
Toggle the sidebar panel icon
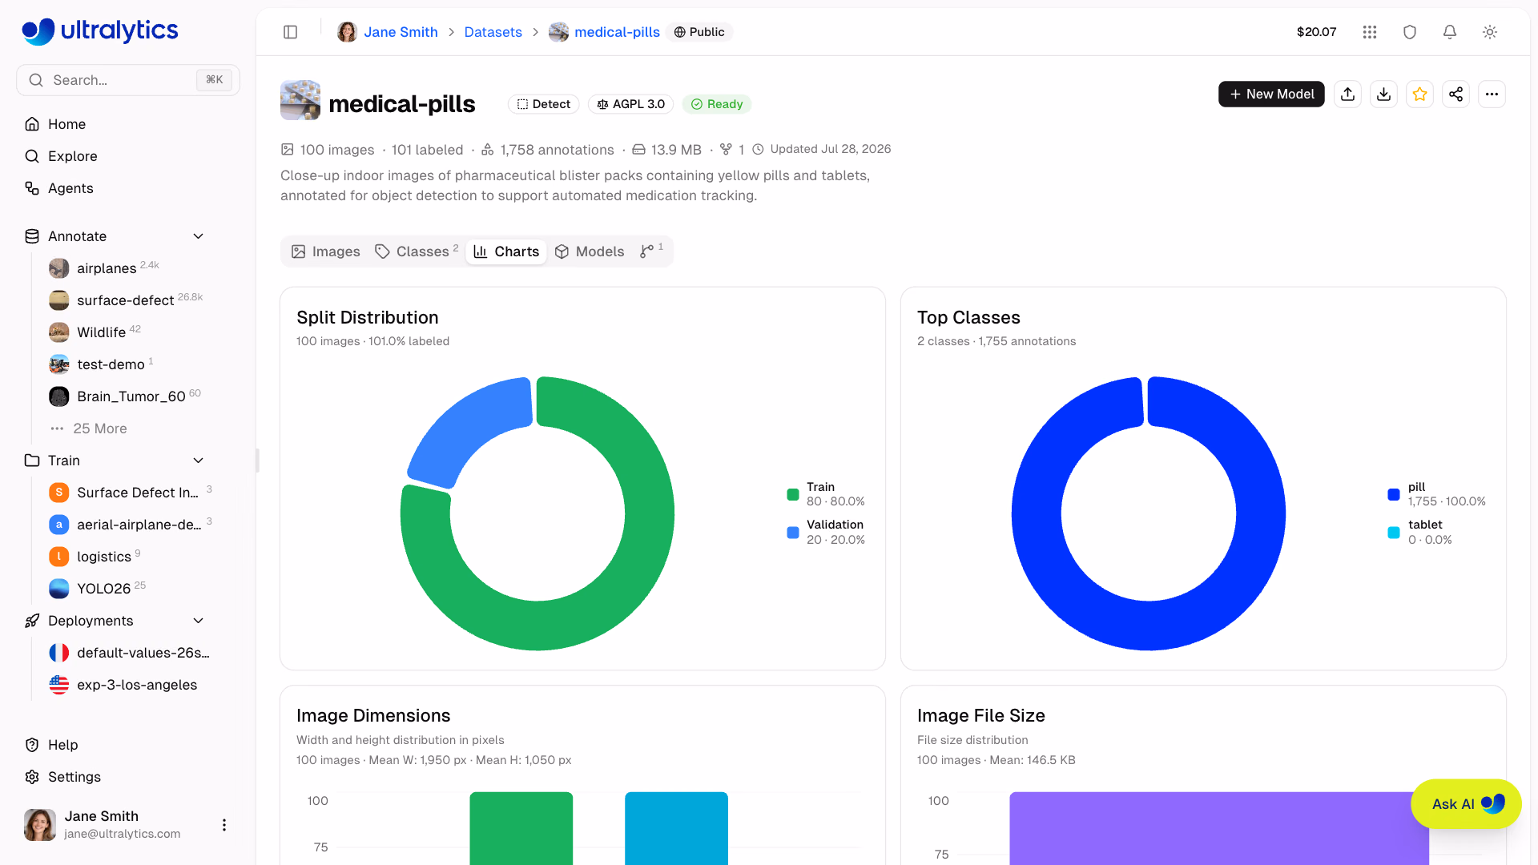click(291, 32)
